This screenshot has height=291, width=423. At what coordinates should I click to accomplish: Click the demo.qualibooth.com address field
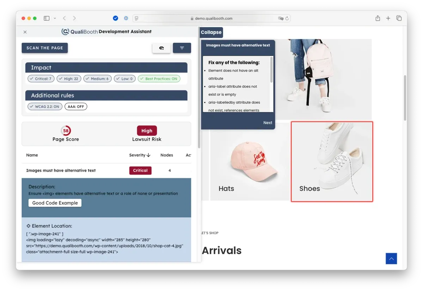tap(211, 18)
